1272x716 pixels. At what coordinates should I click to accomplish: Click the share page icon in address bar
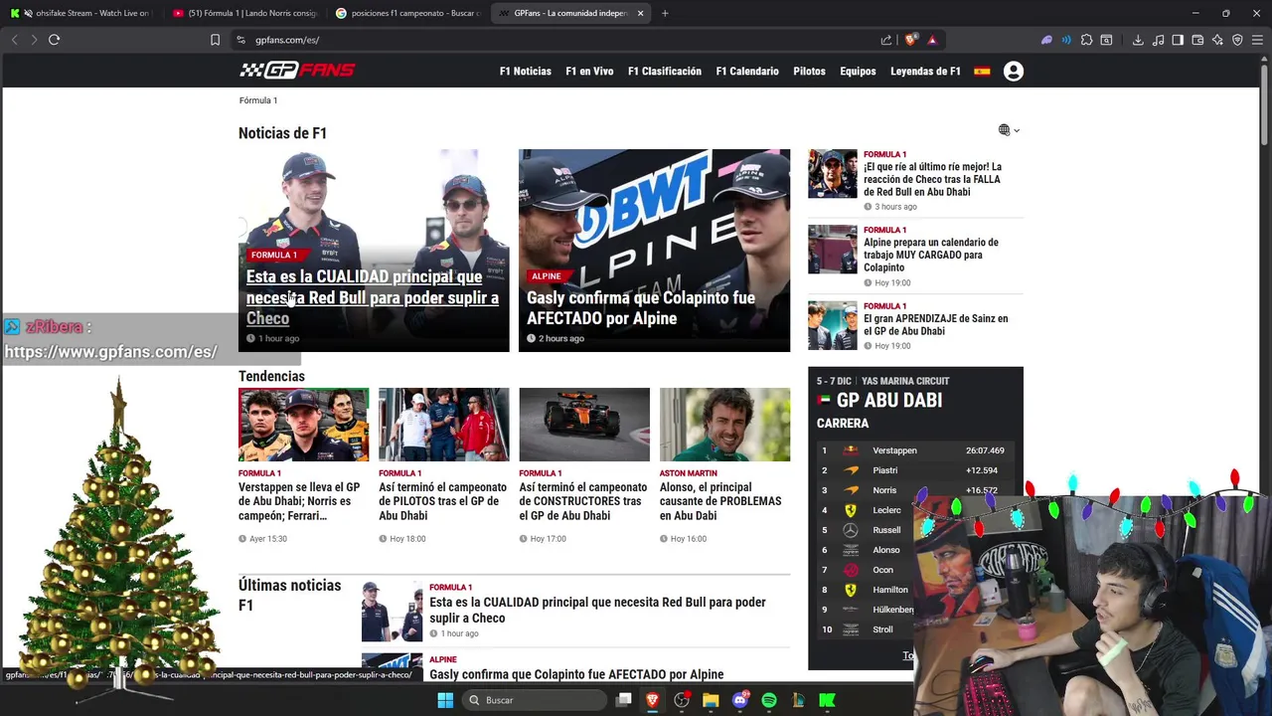click(x=886, y=40)
